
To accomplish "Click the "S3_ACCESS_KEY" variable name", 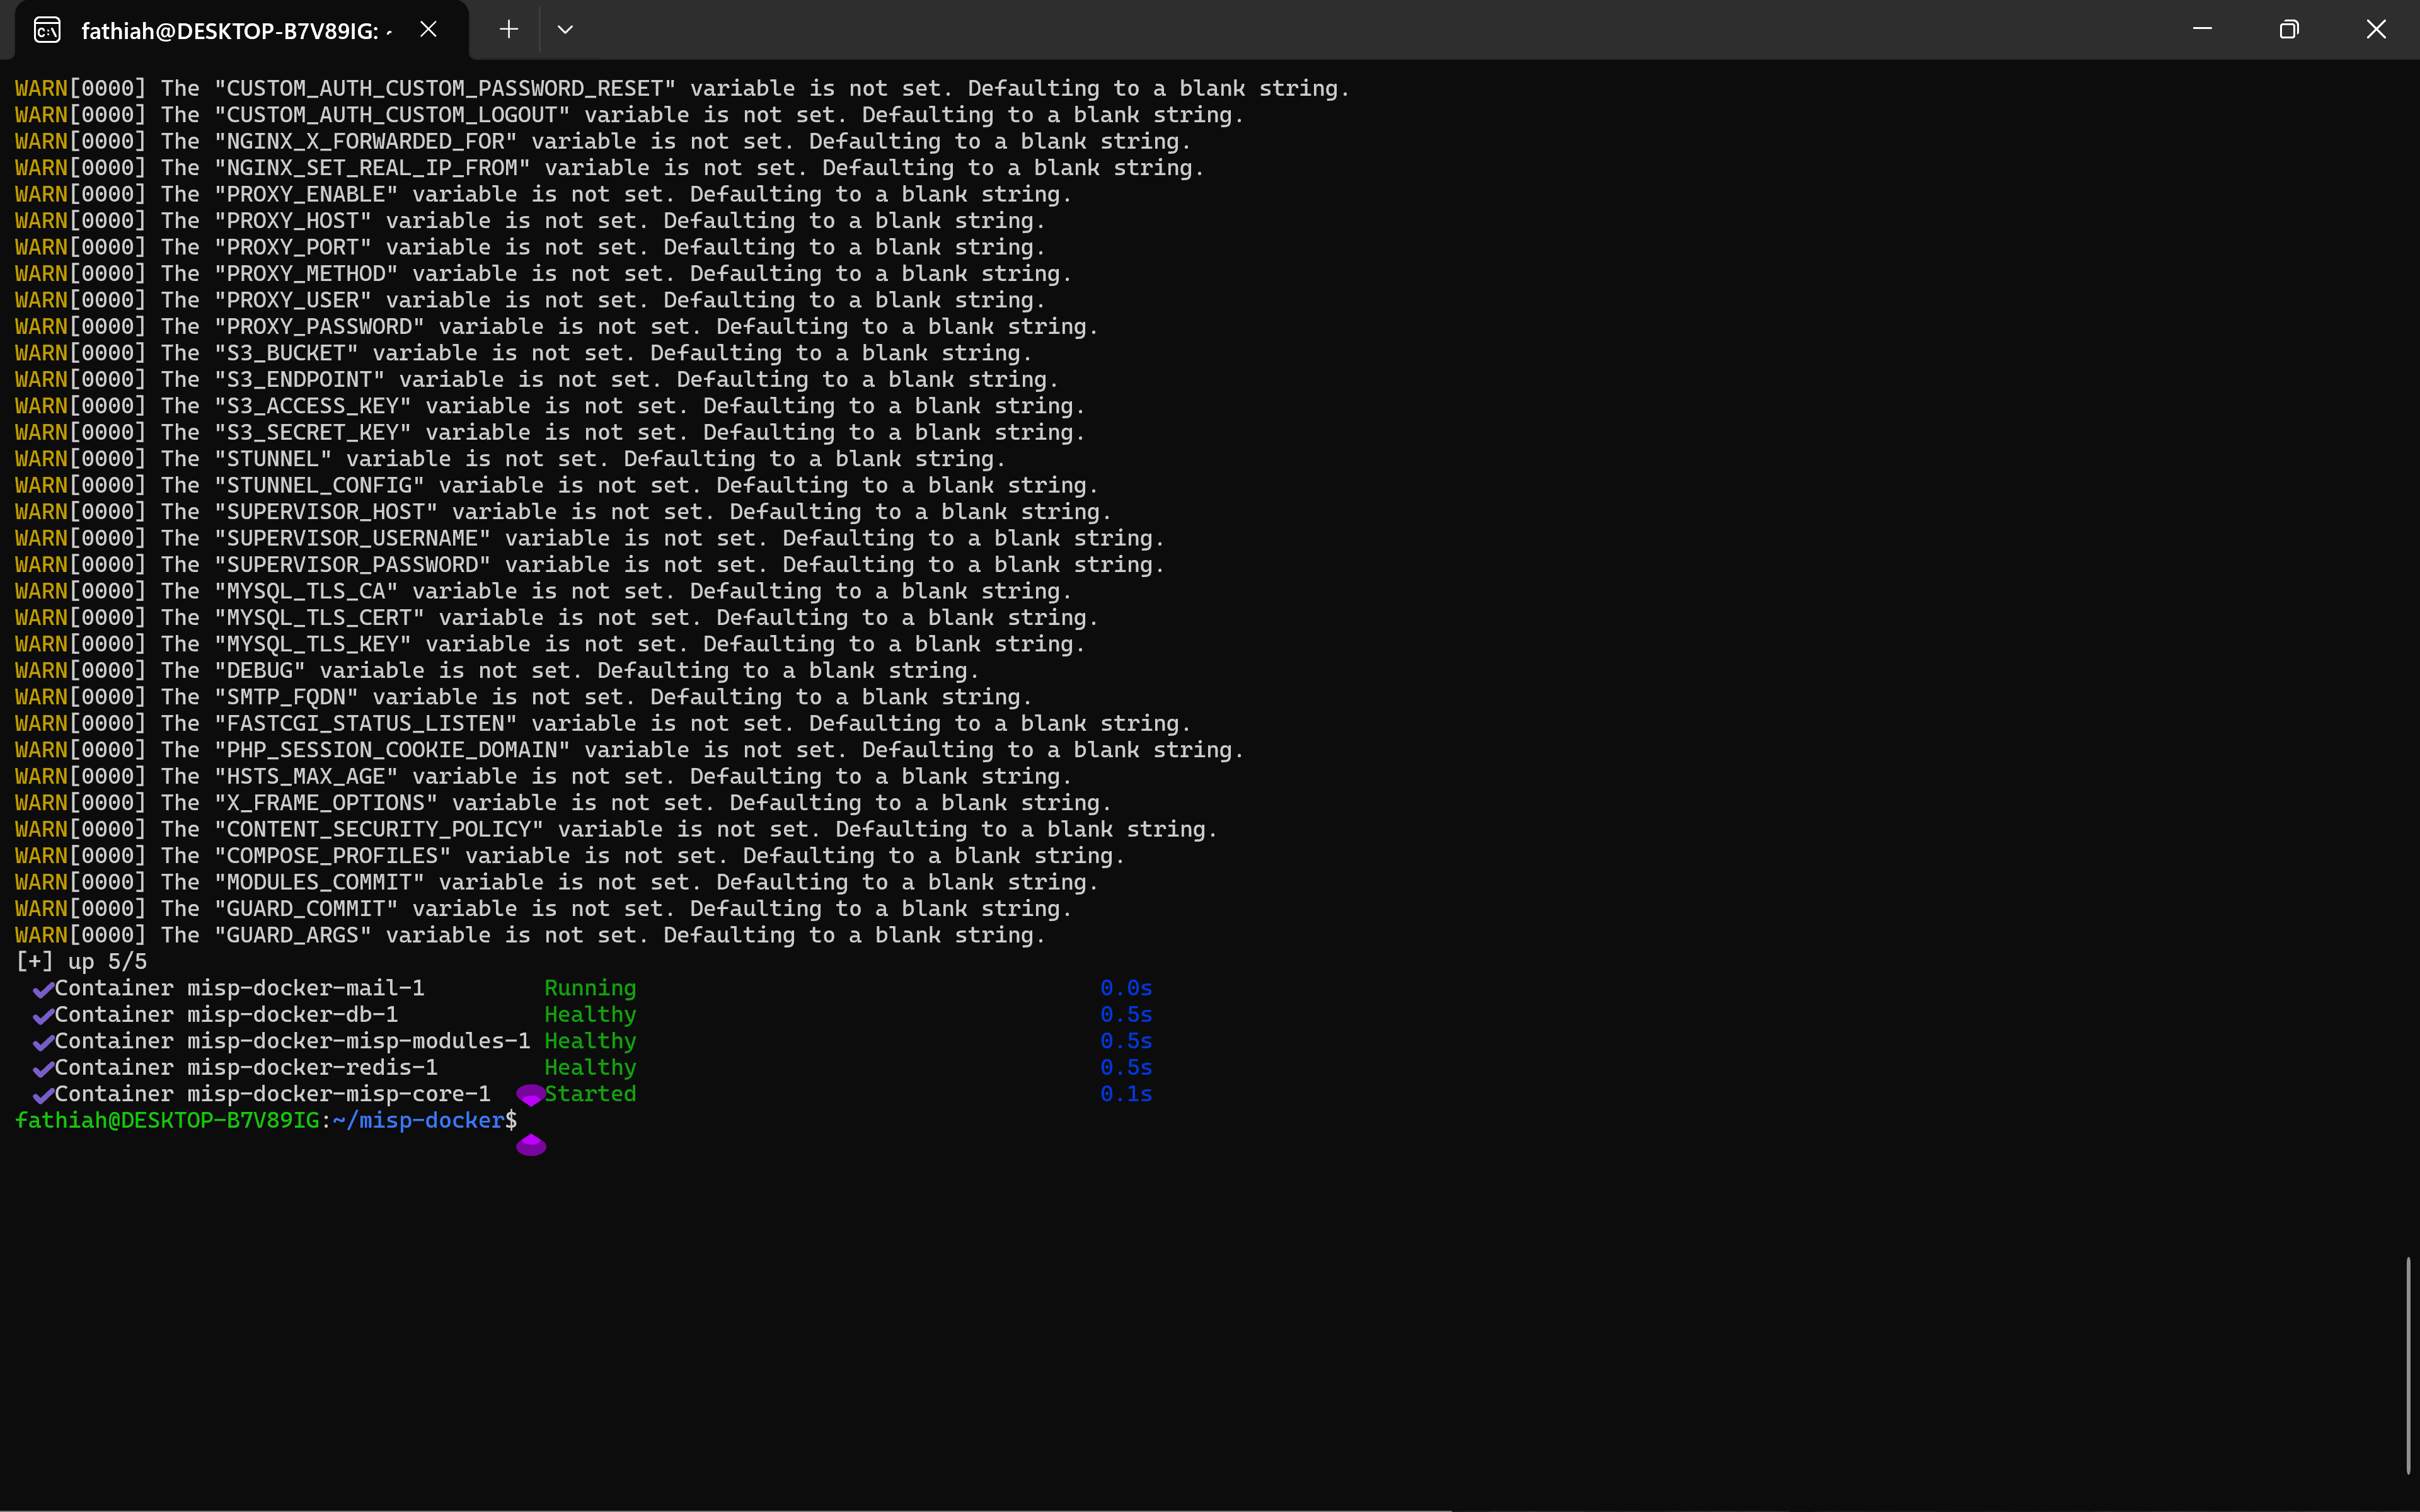I will [x=313, y=407].
